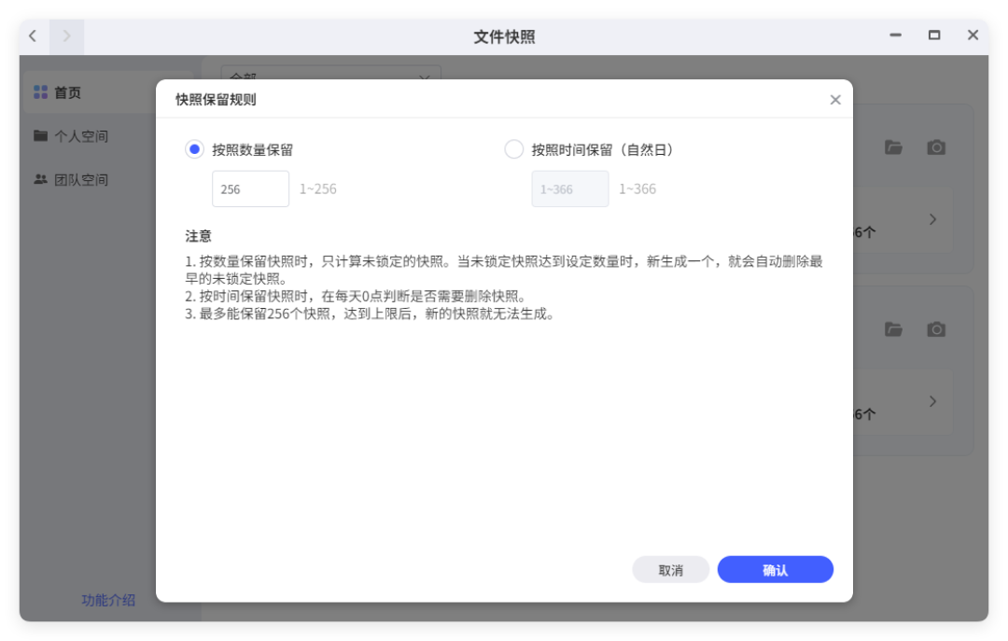Open the 功能介绍 link
This screenshot has width=1008, height=641.
(108, 600)
